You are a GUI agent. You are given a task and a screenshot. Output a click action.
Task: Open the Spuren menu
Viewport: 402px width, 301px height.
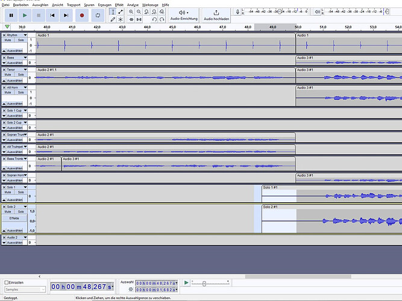pyautogui.click(x=89, y=4)
